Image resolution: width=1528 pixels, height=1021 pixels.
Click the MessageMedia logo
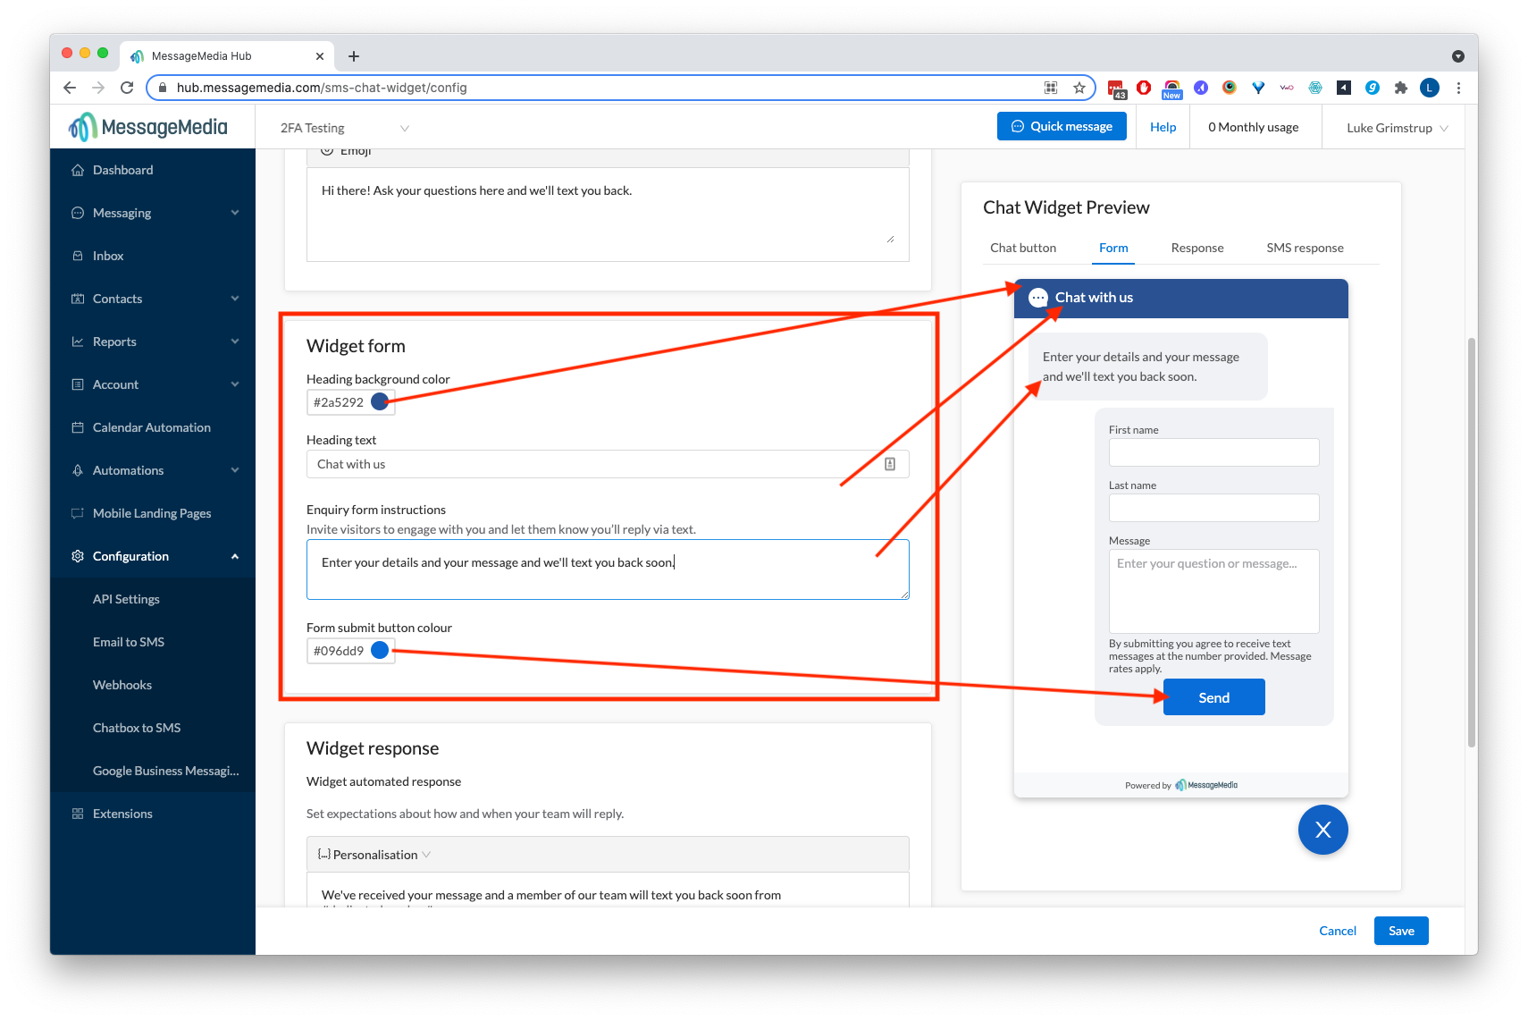[148, 126]
